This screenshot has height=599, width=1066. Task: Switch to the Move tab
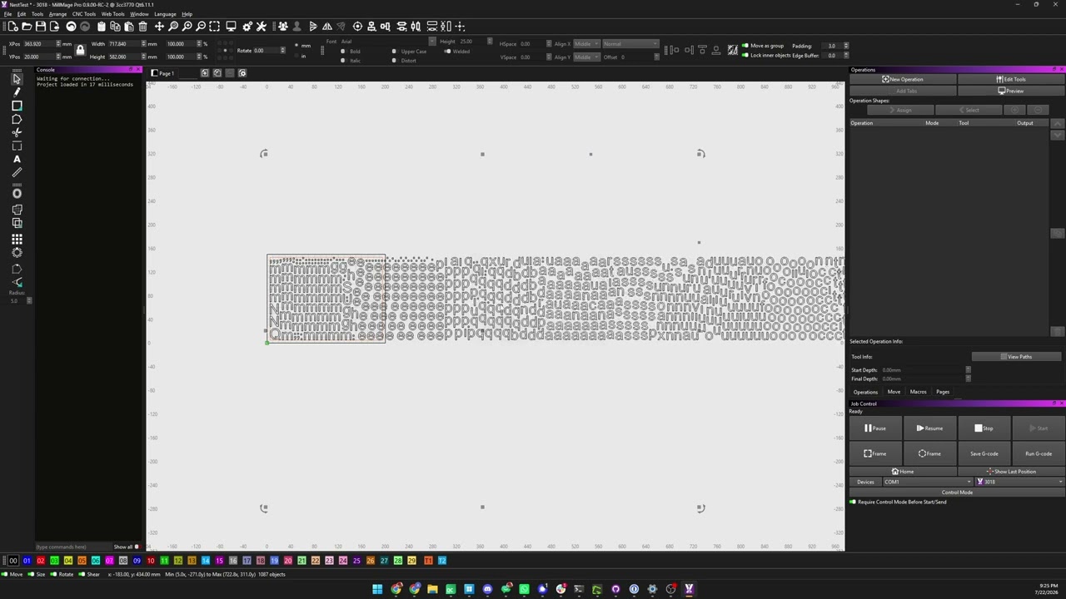(894, 392)
